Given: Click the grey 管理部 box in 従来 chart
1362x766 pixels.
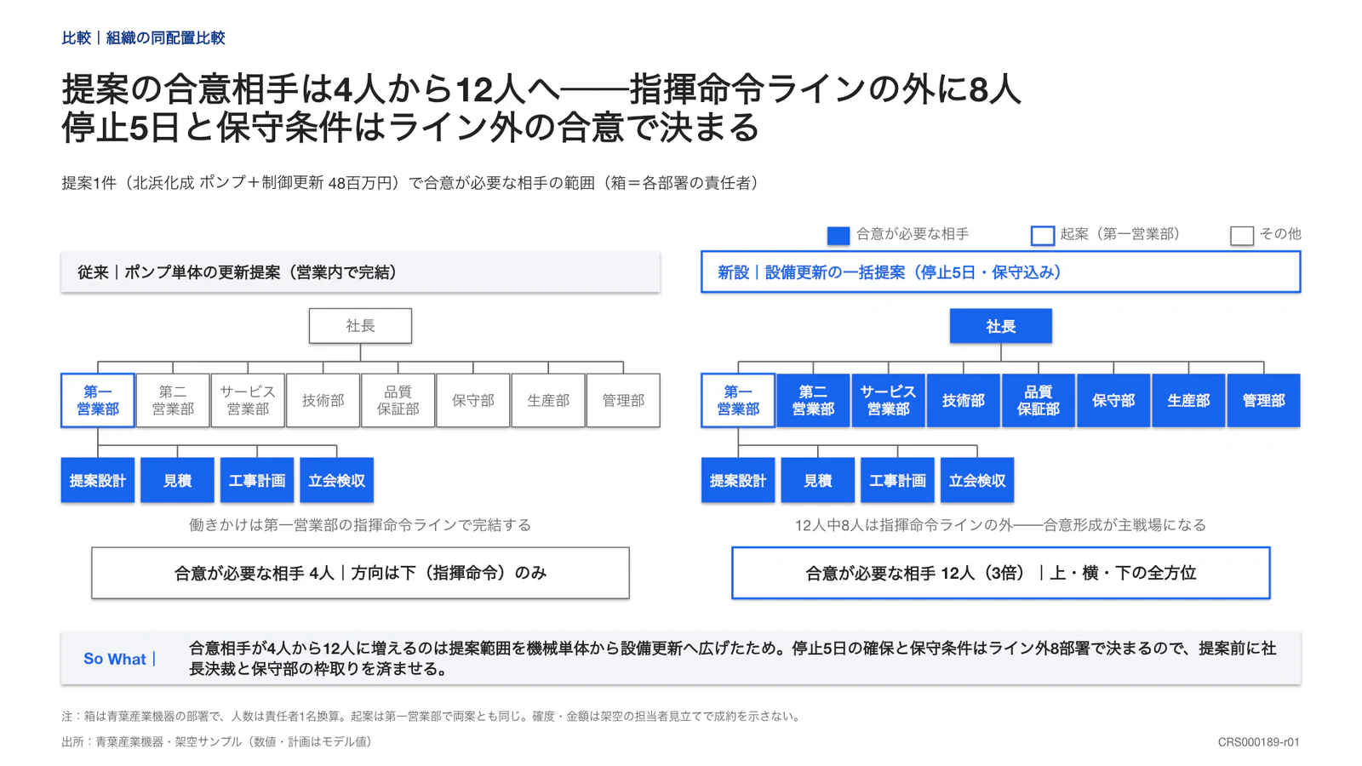Looking at the screenshot, I should [623, 400].
